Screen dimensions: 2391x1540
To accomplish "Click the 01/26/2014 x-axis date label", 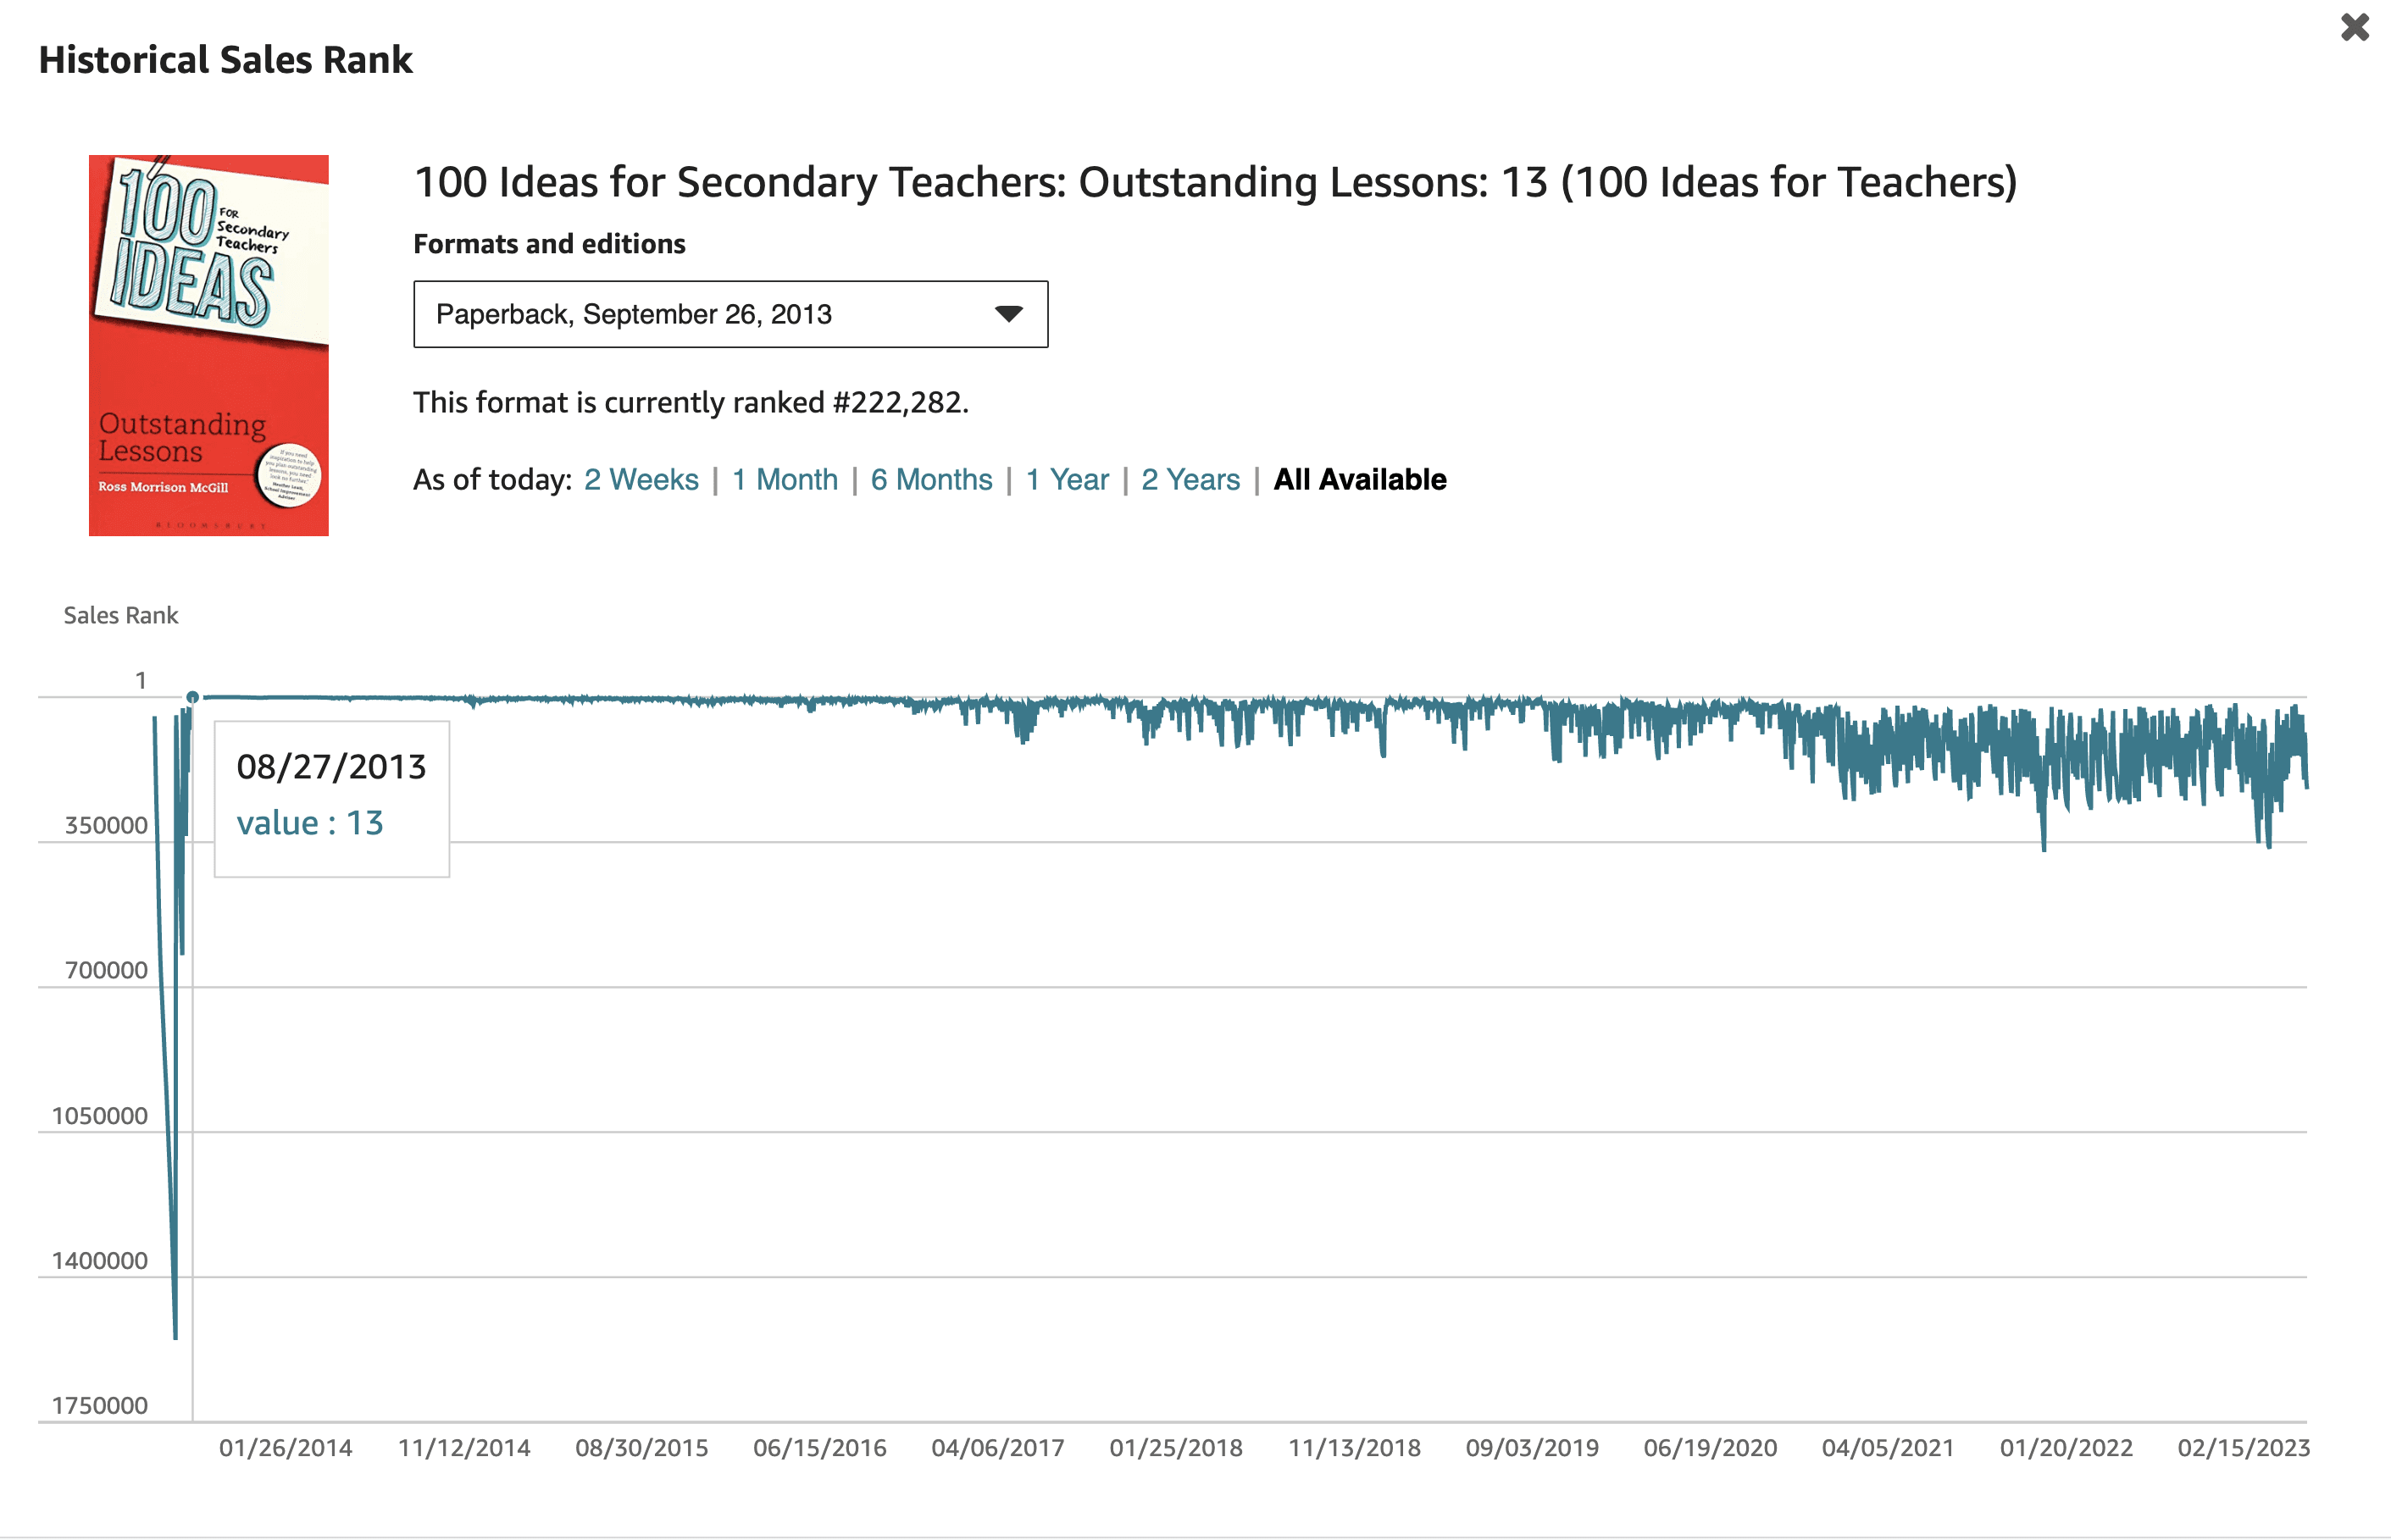I will [x=285, y=1447].
